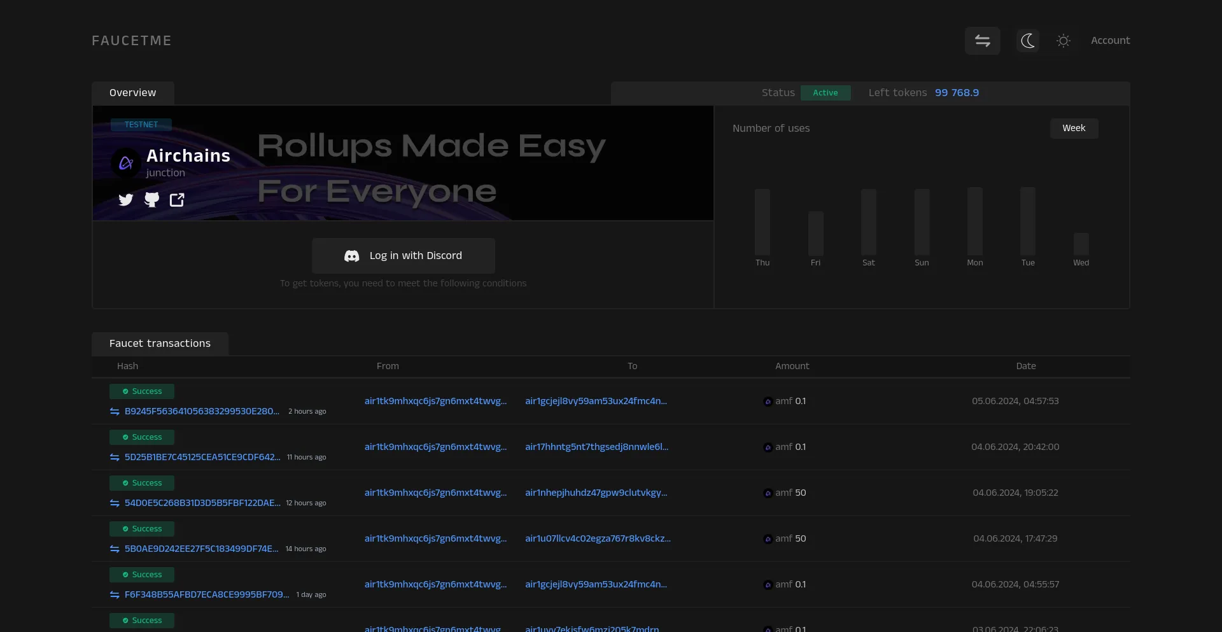Image resolution: width=1222 pixels, height=632 pixels.
Task: Open To address air1nhepjhuhdz47gpw9clutvkgy...
Action: pos(596,493)
